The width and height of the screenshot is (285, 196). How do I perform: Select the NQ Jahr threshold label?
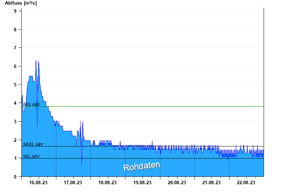pos(31,156)
